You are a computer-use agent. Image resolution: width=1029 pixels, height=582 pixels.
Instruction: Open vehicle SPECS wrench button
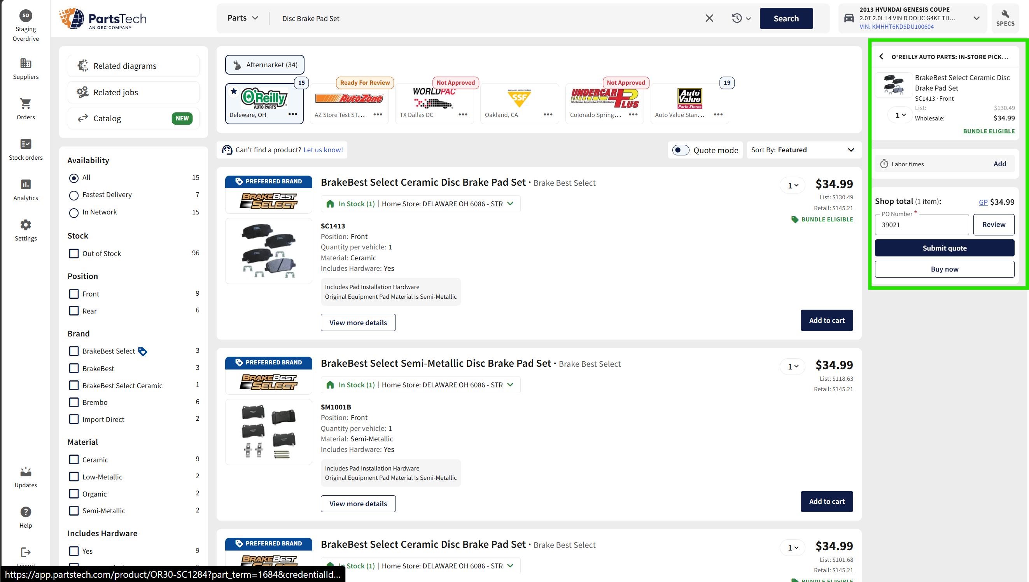click(1005, 18)
